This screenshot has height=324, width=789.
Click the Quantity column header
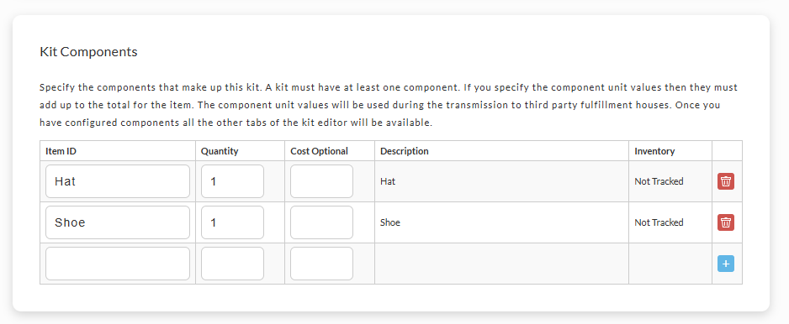coord(220,151)
